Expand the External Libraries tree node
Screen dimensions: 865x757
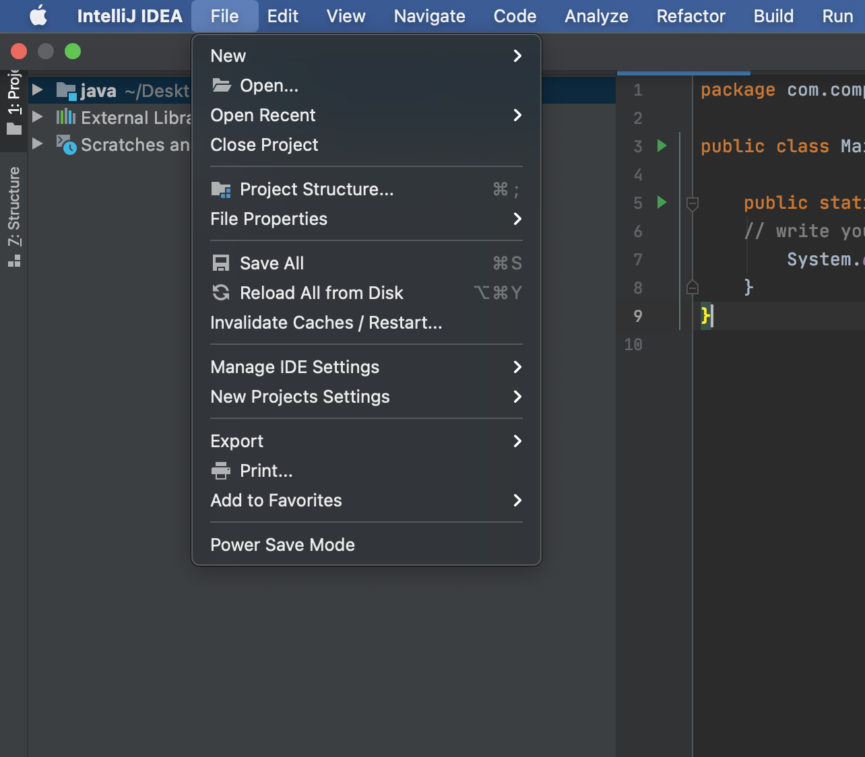coord(38,117)
